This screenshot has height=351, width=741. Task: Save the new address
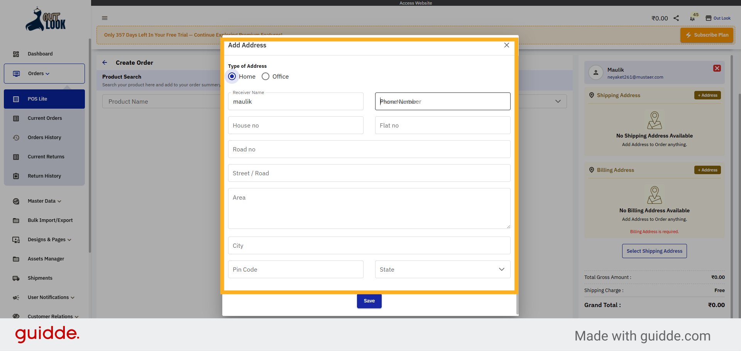[x=369, y=301]
